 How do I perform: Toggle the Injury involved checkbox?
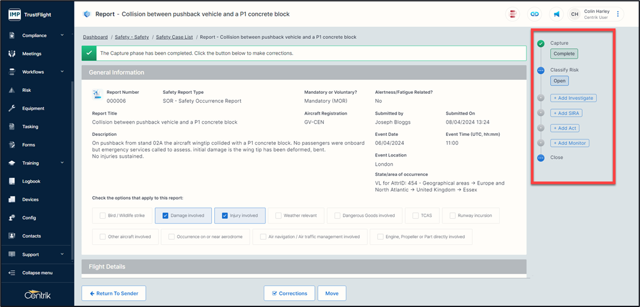(x=225, y=216)
